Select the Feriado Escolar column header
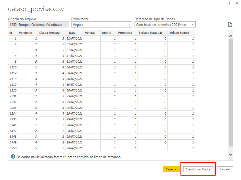 tap(181, 33)
